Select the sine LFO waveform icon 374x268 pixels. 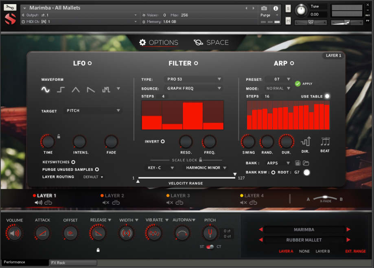pyautogui.click(x=46, y=90)
